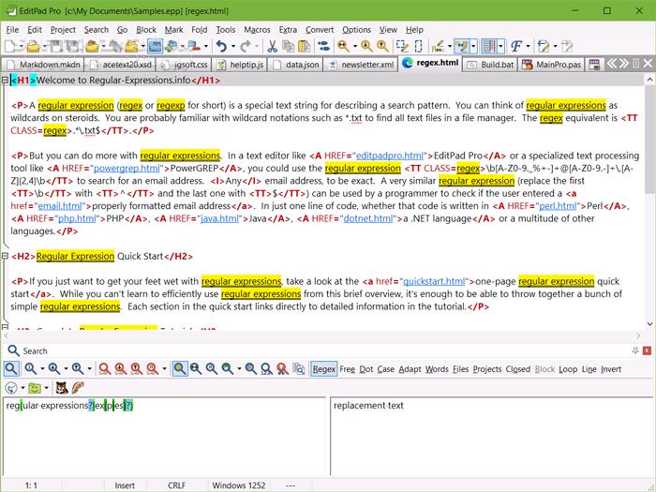The height and width of the screenshot is (492, 656).
Task: Switch to the helptip.js tab
Action: pos(240,65)
